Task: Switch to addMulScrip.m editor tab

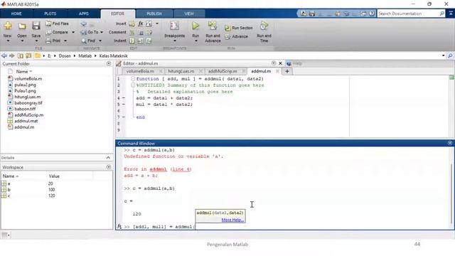Action: [223, 71]
